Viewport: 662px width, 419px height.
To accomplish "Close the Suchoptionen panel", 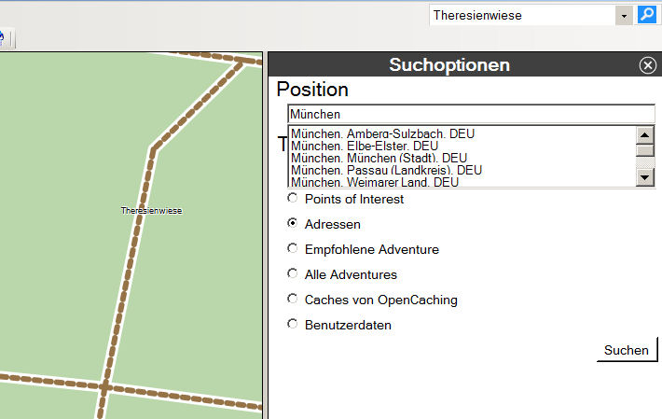I will 647,65.
